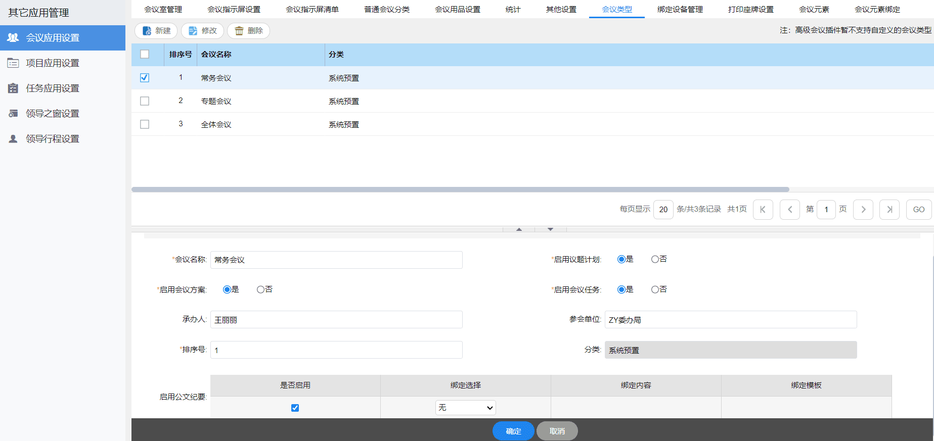
Task: Click the 排序号 column header
Action: 181,54
